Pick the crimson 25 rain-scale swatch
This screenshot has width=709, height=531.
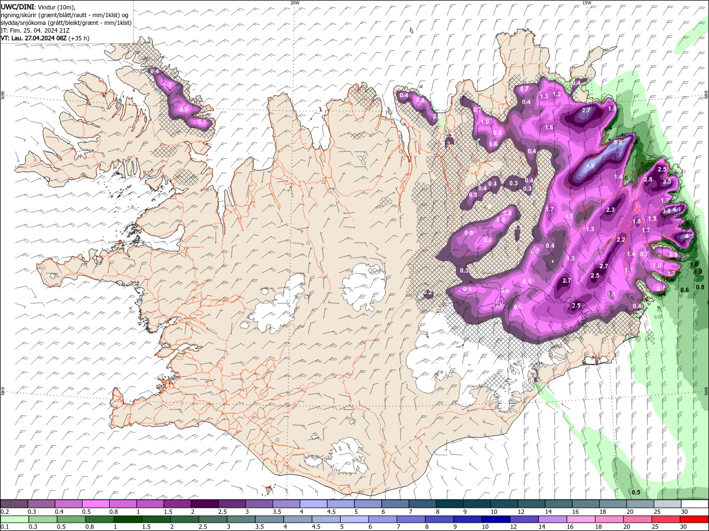point(666,519)
